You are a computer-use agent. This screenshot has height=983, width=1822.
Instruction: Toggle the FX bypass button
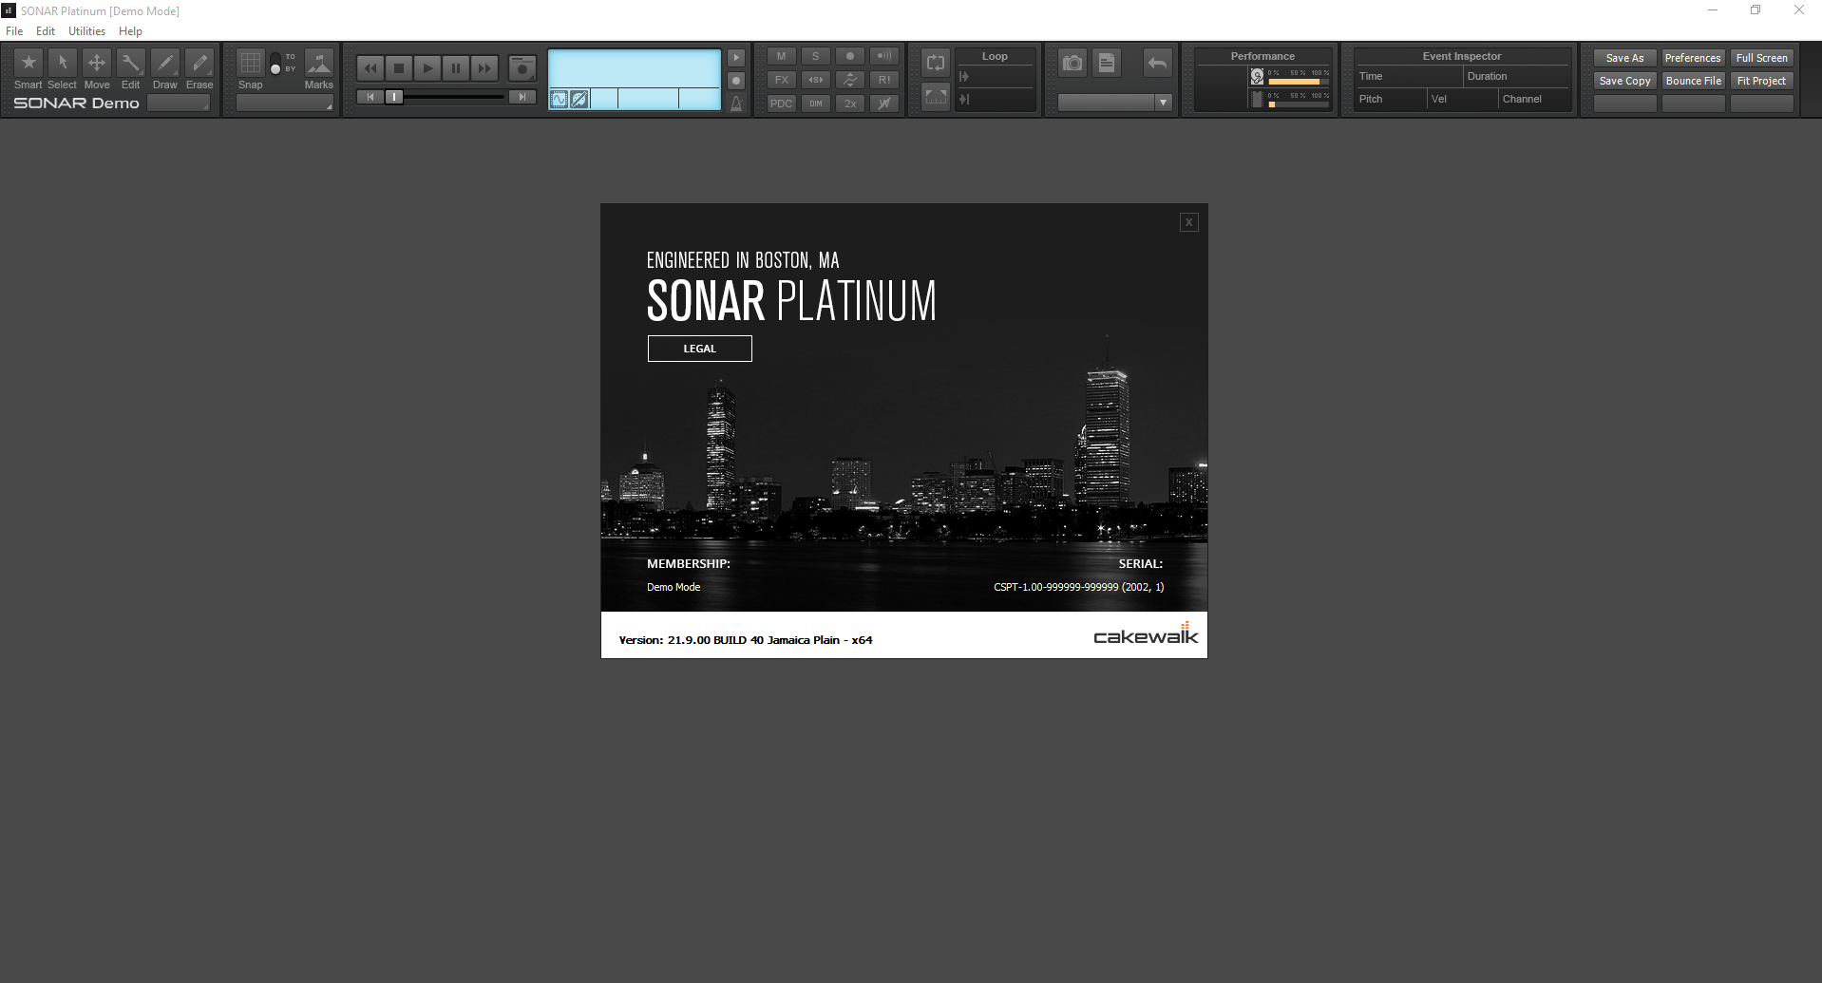point(782,80)
